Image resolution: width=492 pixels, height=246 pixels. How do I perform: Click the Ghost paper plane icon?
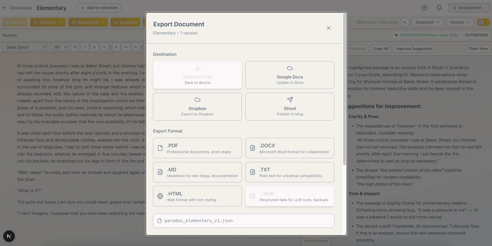click(x=290, y=99)
